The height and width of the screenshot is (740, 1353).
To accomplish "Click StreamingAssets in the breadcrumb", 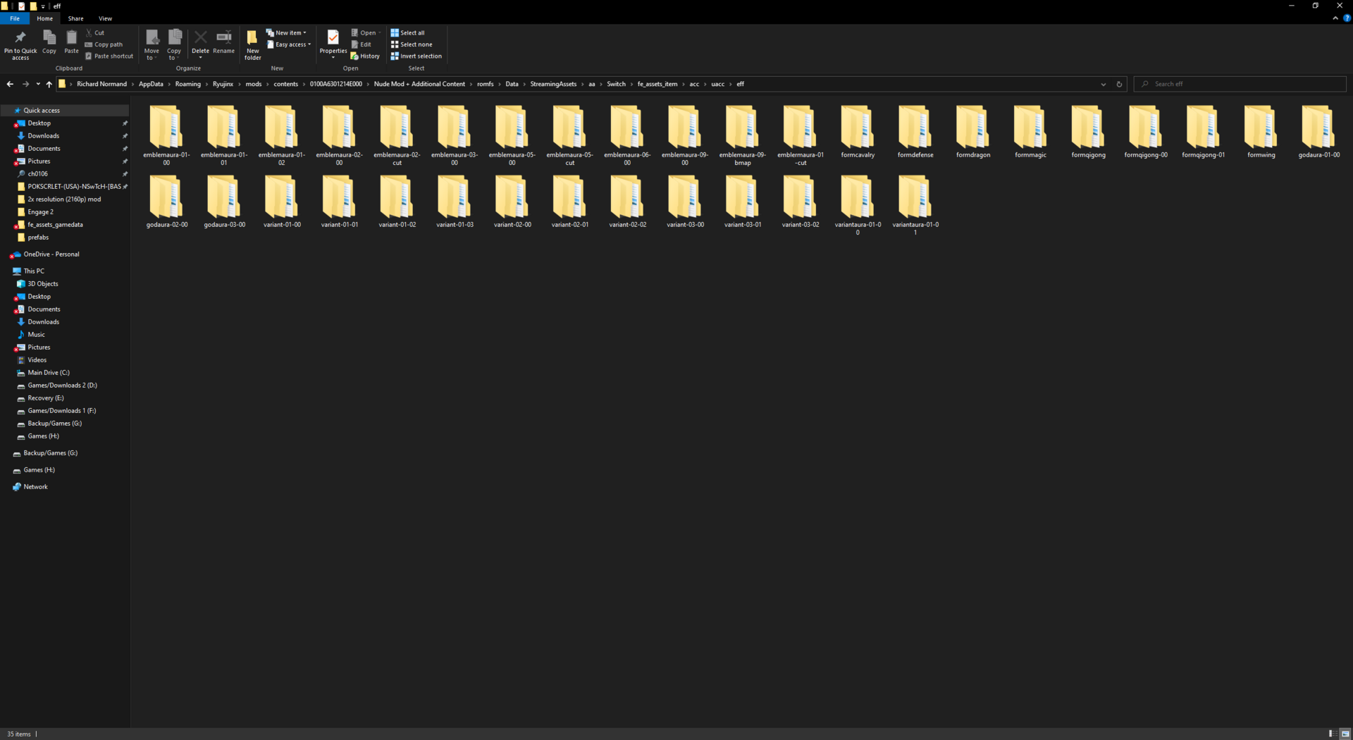I will click(x=553, y=84).
